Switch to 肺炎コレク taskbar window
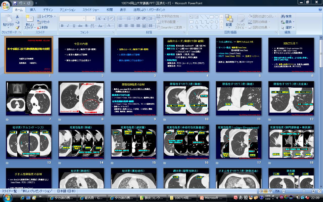The height and width of the screenshot is (202, 323). coord(152,198)
